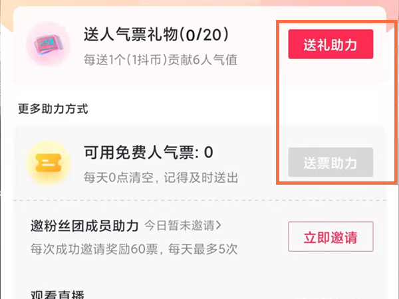Tap the 立即邀请 invite button
Viewport: 399px width, 299px height.
(x=331, y=237)
